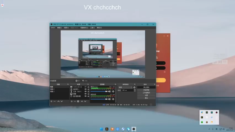
Task: Click 桌面音频 volume slider
Action: coord(99,99)
